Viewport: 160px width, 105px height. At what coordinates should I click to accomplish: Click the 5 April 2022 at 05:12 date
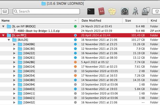95,62
